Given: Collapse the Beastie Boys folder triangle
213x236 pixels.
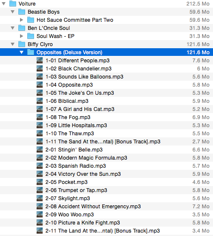Looking at the screenshot, I should (x=13, y=12).
